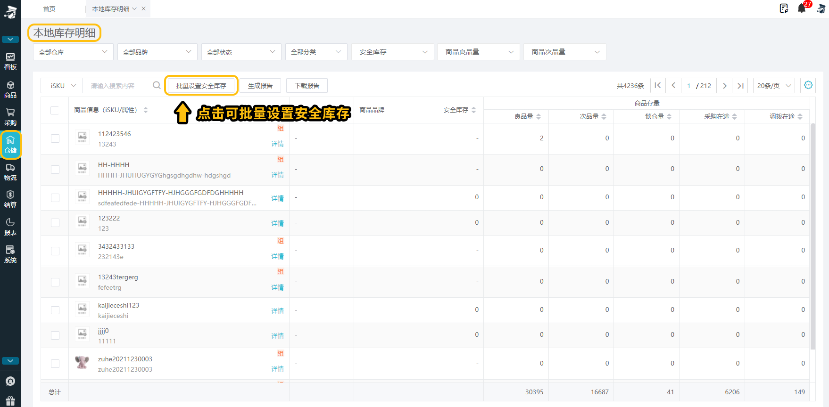The height and width of the screenshot is (407, 829).
Task: Go to the previous page
Action: 673,85
